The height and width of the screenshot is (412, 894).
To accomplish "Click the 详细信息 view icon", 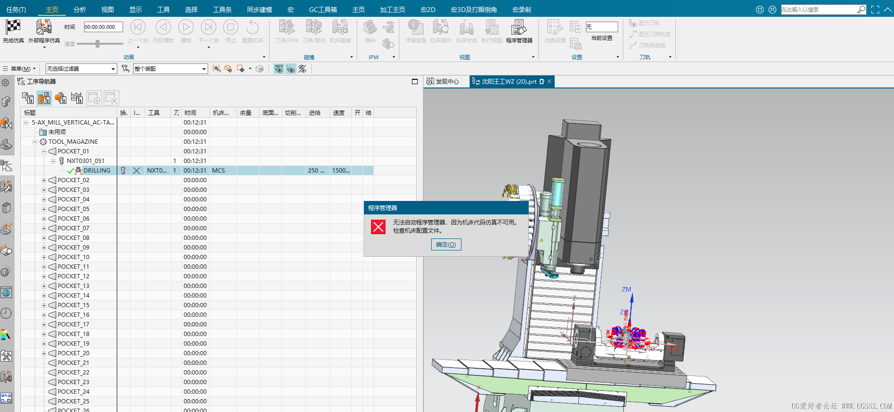I will click(415, 27).
